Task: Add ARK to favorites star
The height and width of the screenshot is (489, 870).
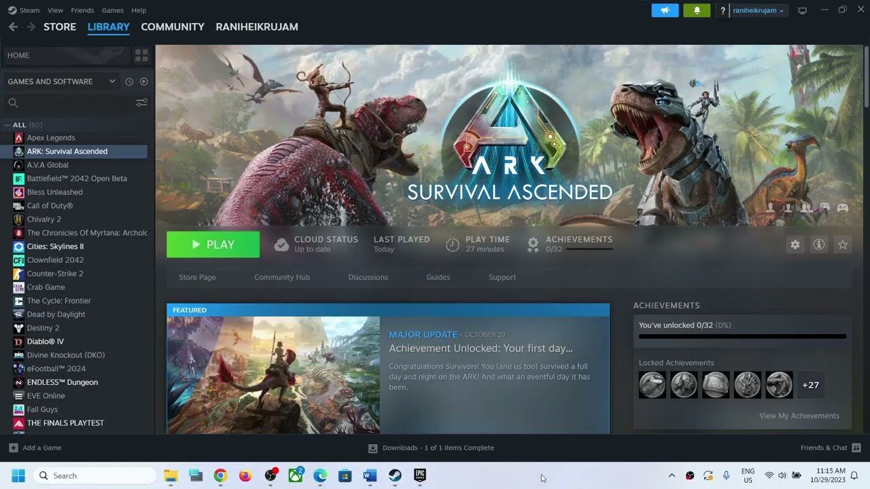Action: (x=843, y=244)
